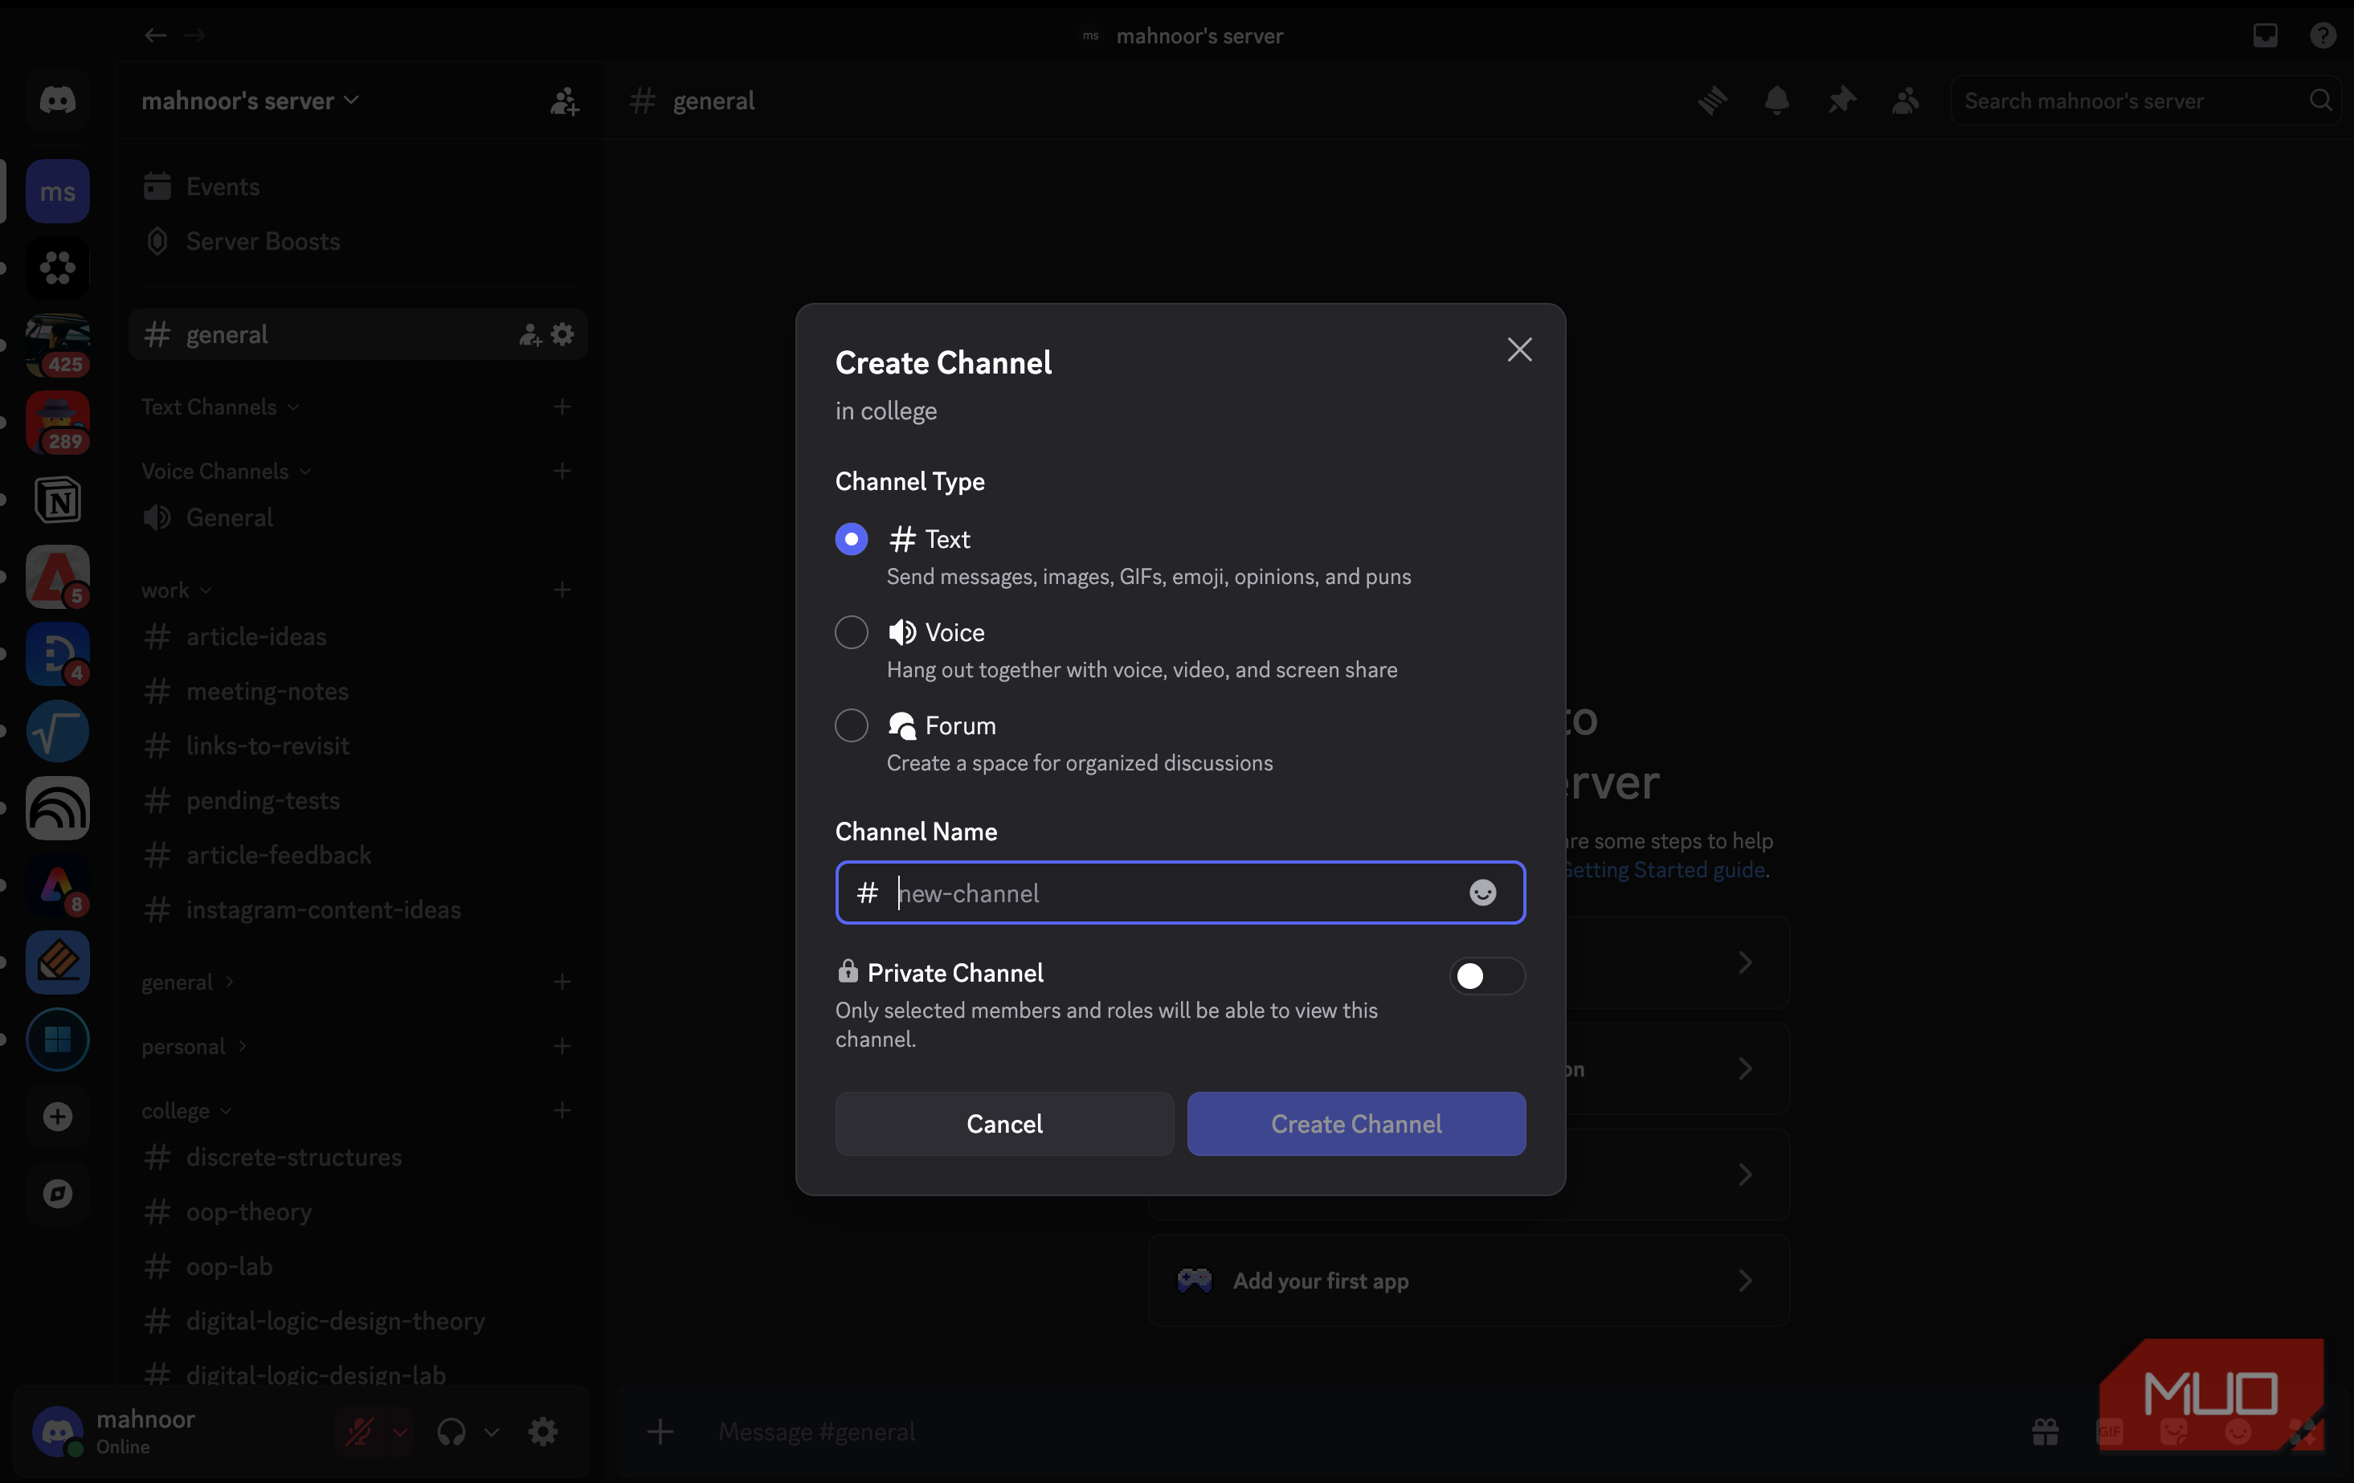Screen dimensions: 2354x1483
Task: Select the Text channel type radio button
Action: click(852, 538)
